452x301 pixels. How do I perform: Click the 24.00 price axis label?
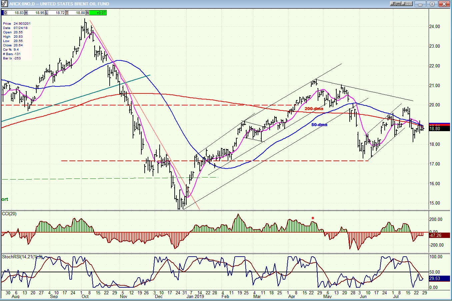(x=434, y=27)
